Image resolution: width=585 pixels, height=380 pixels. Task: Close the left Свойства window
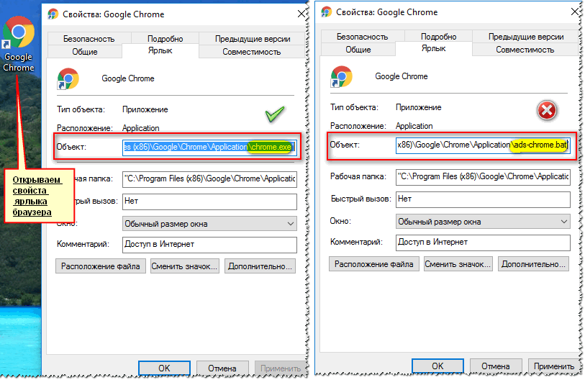click(301, 14)
